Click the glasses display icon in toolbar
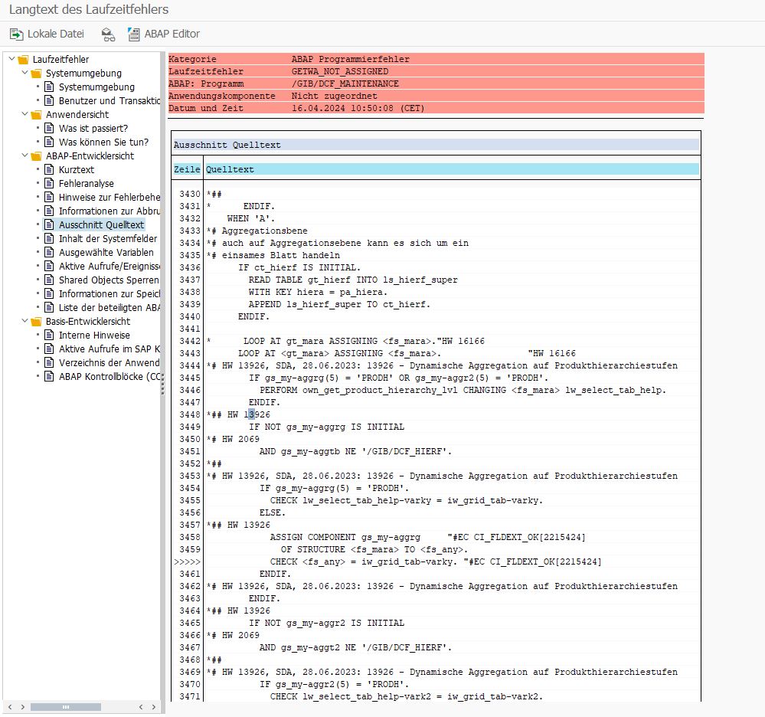 click(x=108, y=34)
